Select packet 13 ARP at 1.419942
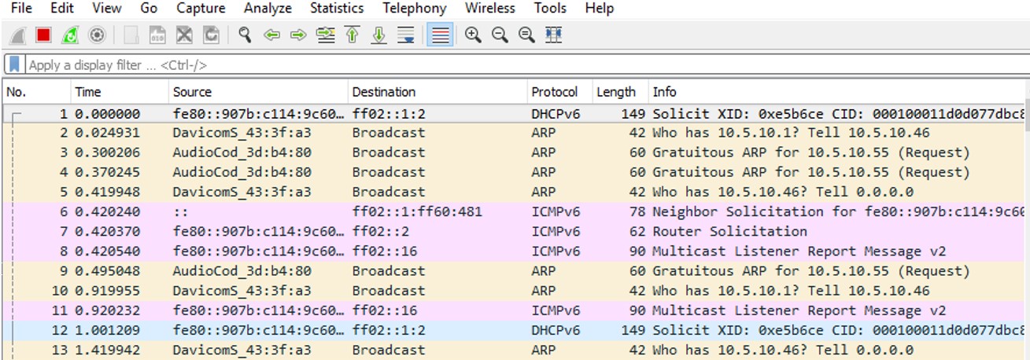 tap(512, 350)
